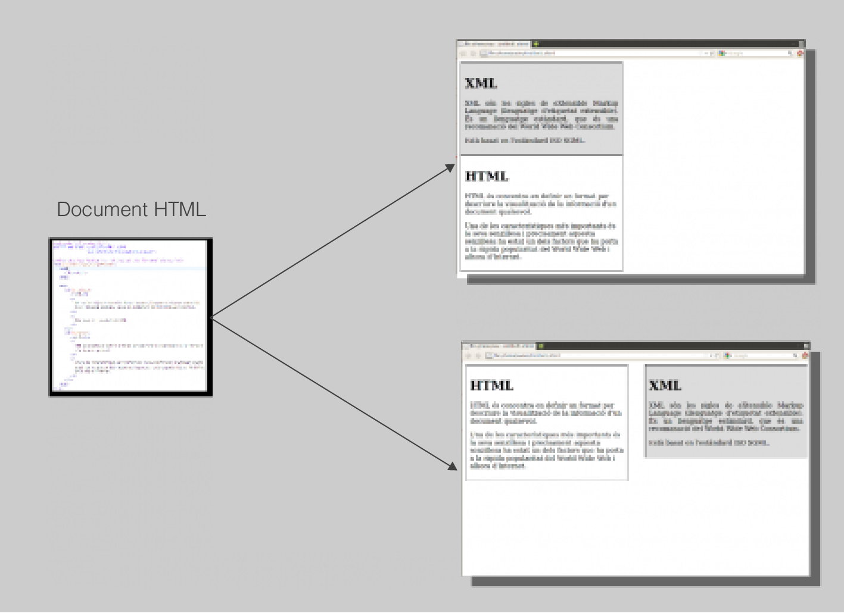Open a new tab in the lower browser window
The height and width of the screenshot is (613, 844).
coord(541,346)
